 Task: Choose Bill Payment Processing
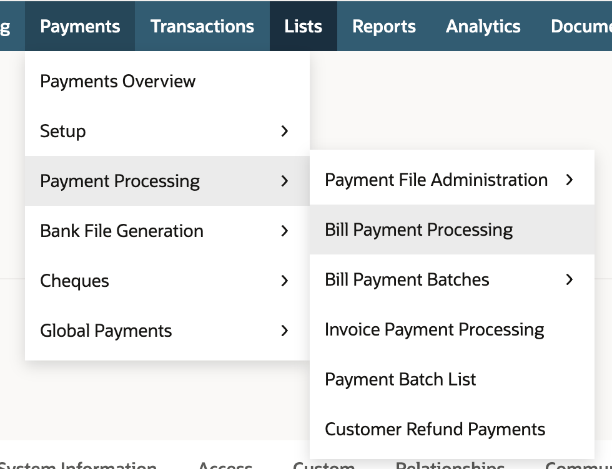[452, 230]
